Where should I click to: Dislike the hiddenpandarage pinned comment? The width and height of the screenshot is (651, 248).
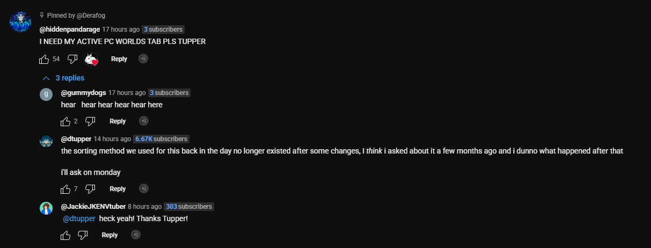click(x=72, y=59)
